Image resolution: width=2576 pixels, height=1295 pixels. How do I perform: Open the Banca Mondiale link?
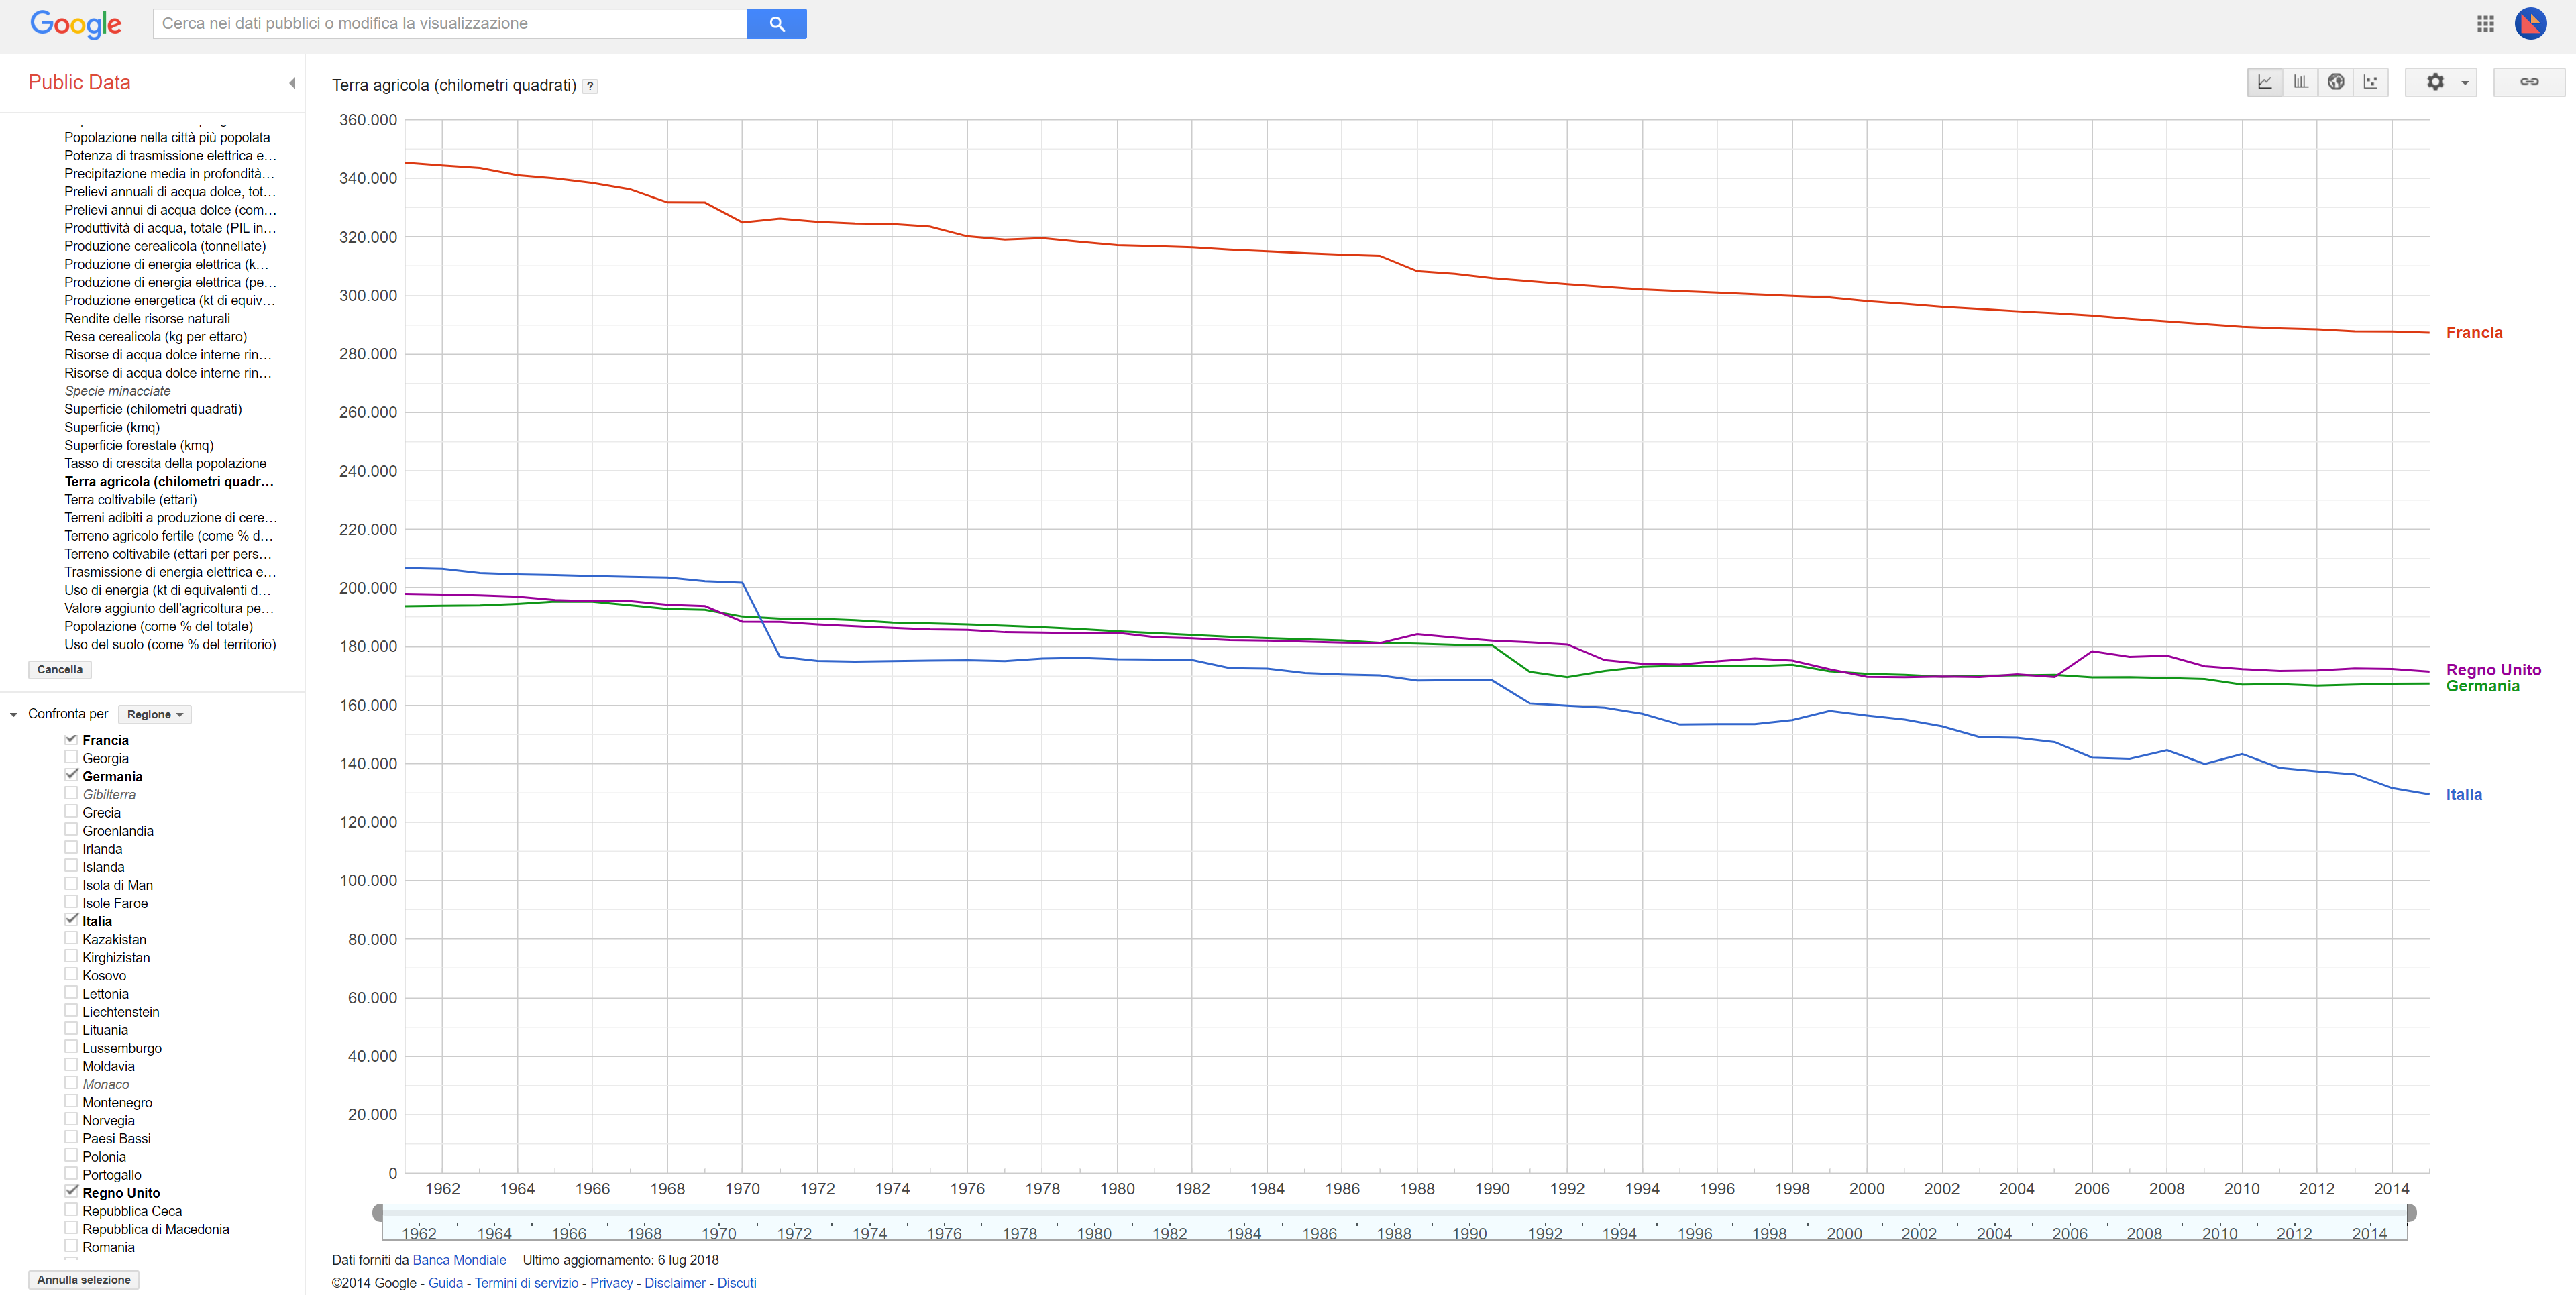tap(459, 1260)
